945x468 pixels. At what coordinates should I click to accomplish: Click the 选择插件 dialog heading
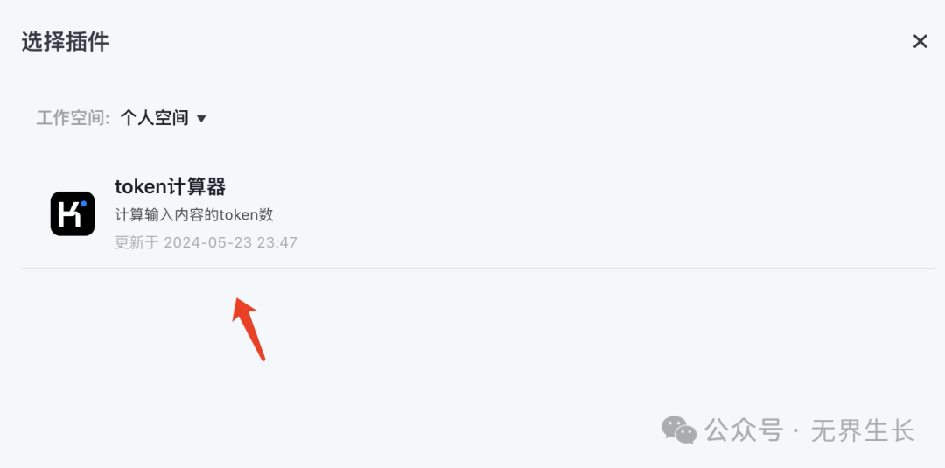(x=65, y=42)
